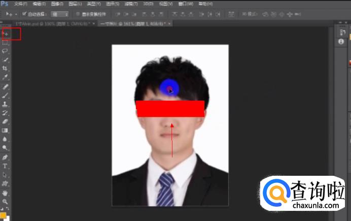Activate the 3D pan mode icon
Screen dimensions: 351x221
point(282,14)
